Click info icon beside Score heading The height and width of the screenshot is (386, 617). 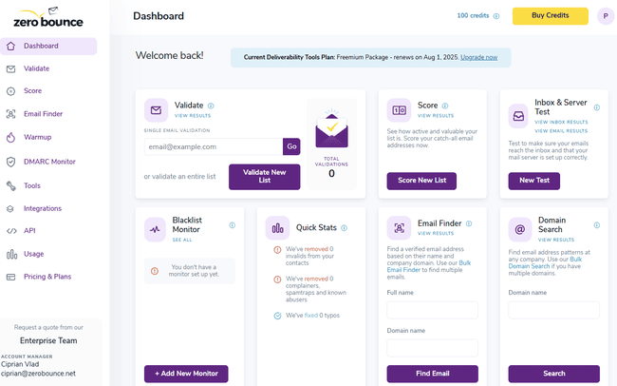tap(443, 106)
